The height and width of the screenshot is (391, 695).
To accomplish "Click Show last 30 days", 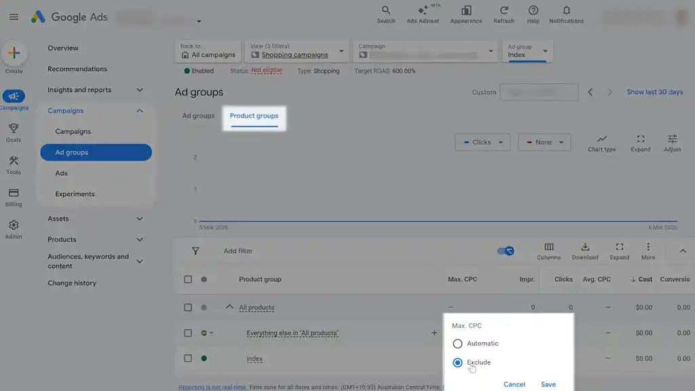I will tap(655, 92).
